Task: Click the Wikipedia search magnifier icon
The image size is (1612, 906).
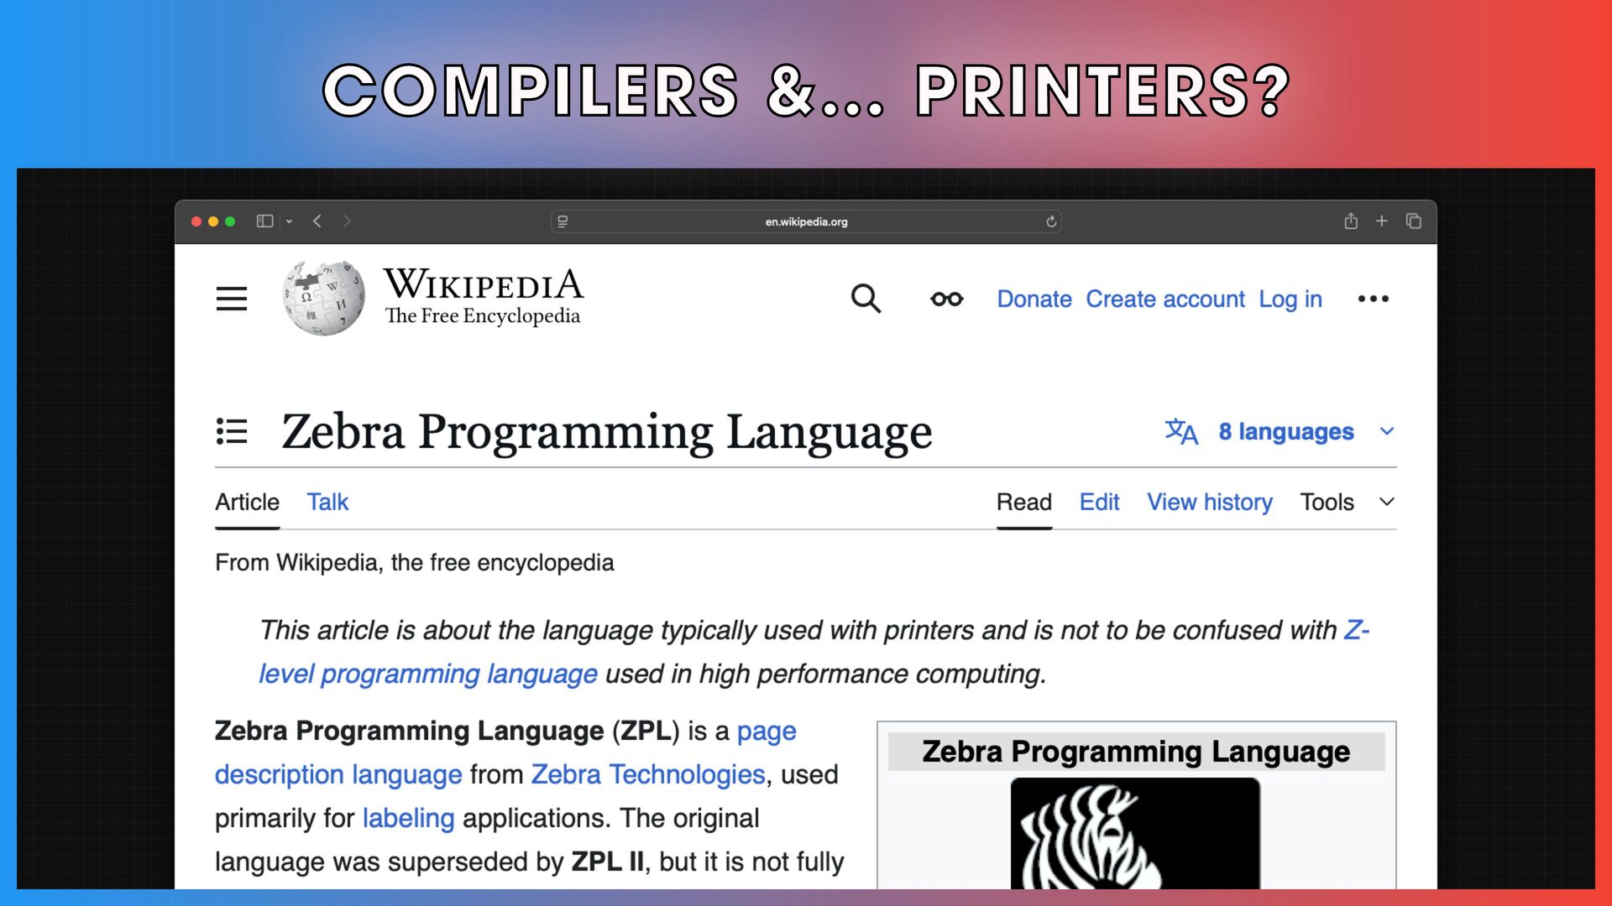Action: [x=866, y=299]
